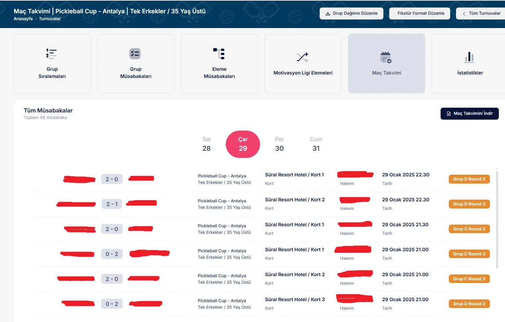Click the Eleme Müsabakaları bracket icon
The image size is (505, 322).
(219, 54)
